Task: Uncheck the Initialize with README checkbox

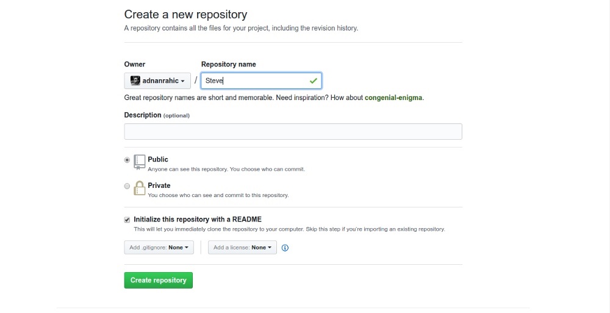Action: [x=127, y=220]
